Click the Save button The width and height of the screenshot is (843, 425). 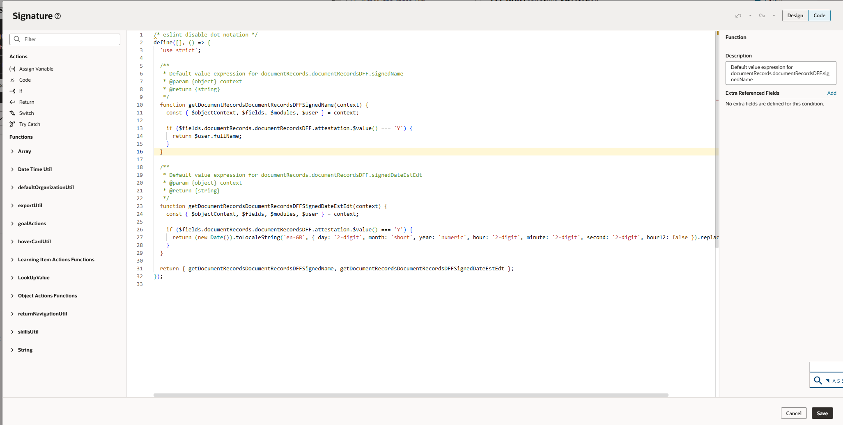822,413
